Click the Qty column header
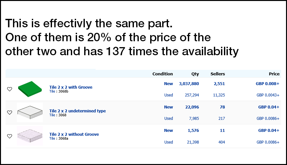287x165 pixels. 195,74
